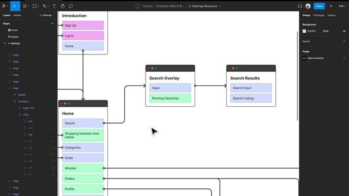Screen dimensions: 349x196
Task: Open the shape tools dropdown arrow
Action: pos(38,6)
